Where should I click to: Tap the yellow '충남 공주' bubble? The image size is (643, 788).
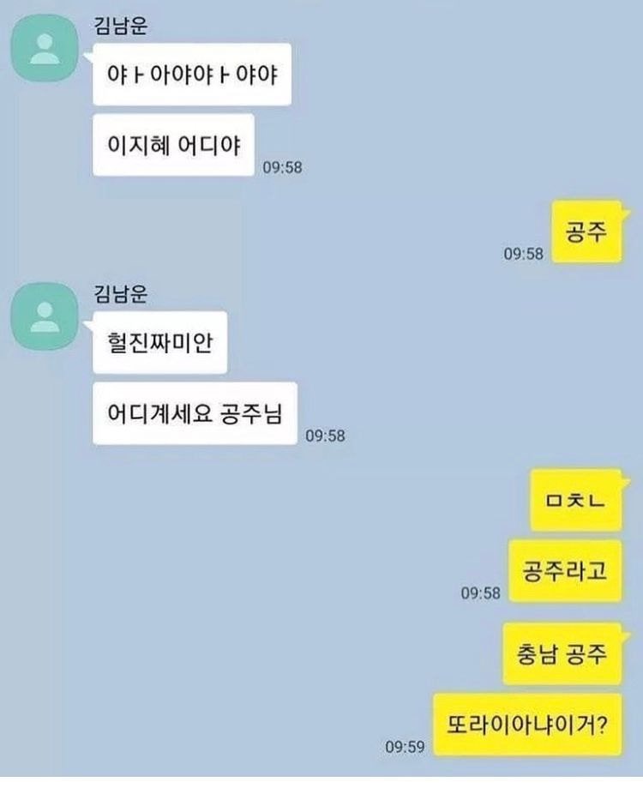(562, 654)
